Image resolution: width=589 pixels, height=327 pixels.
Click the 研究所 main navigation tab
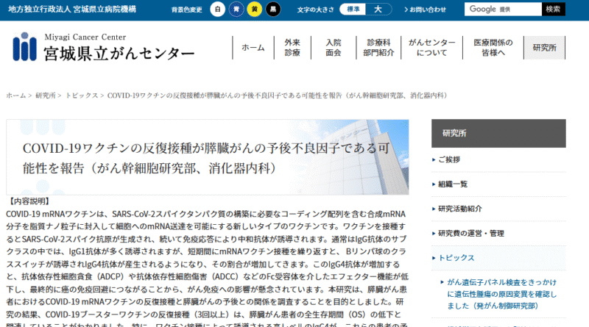pos(545,47)
